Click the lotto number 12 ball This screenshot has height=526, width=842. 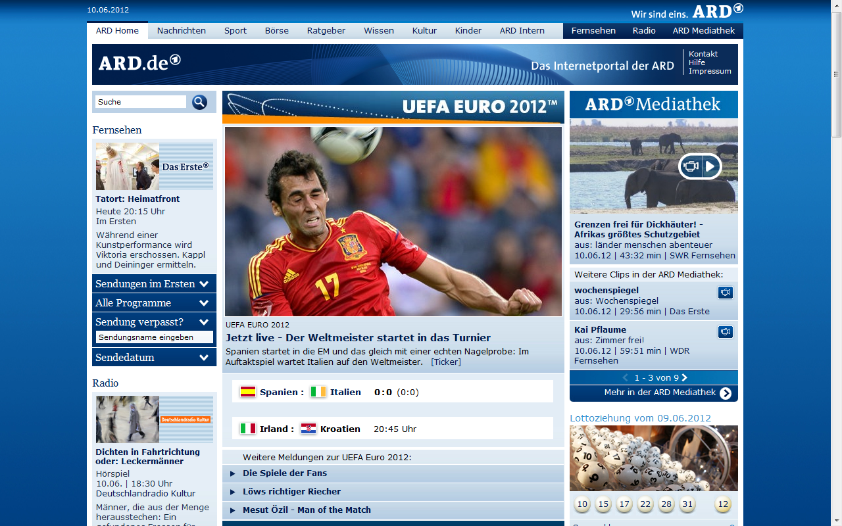click(723, 504)
